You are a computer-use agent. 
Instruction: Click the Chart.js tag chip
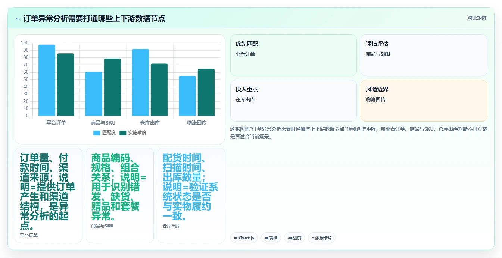[x=244, y=238]
